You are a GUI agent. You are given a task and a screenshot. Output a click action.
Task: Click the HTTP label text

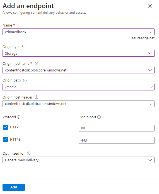(x=14, y=127)
